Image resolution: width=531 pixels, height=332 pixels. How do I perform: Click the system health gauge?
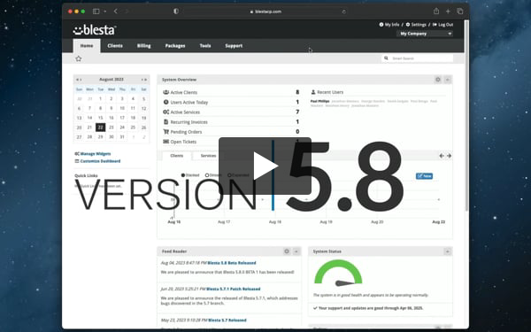[x=338, y=273]
